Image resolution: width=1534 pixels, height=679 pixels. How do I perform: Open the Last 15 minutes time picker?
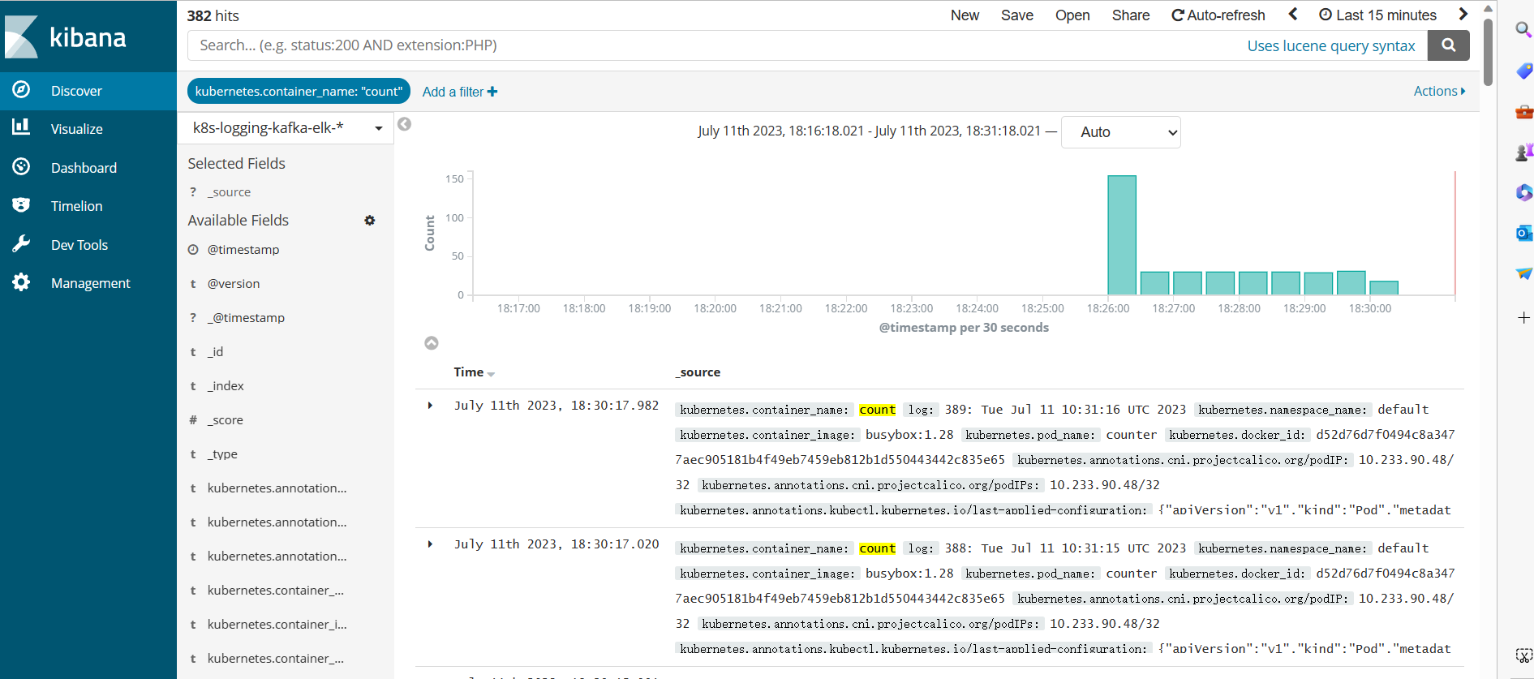coord(1378,15)
